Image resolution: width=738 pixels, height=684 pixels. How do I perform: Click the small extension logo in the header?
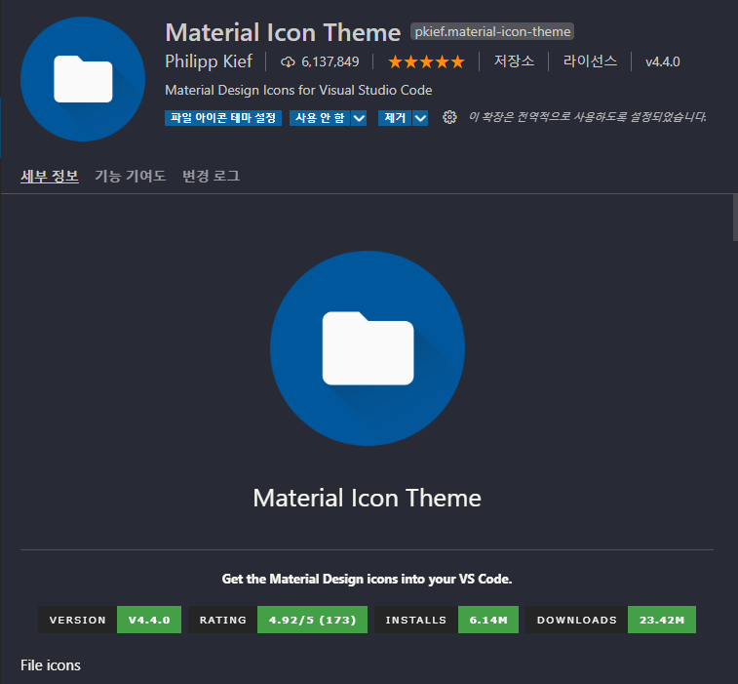coord(83,79)
